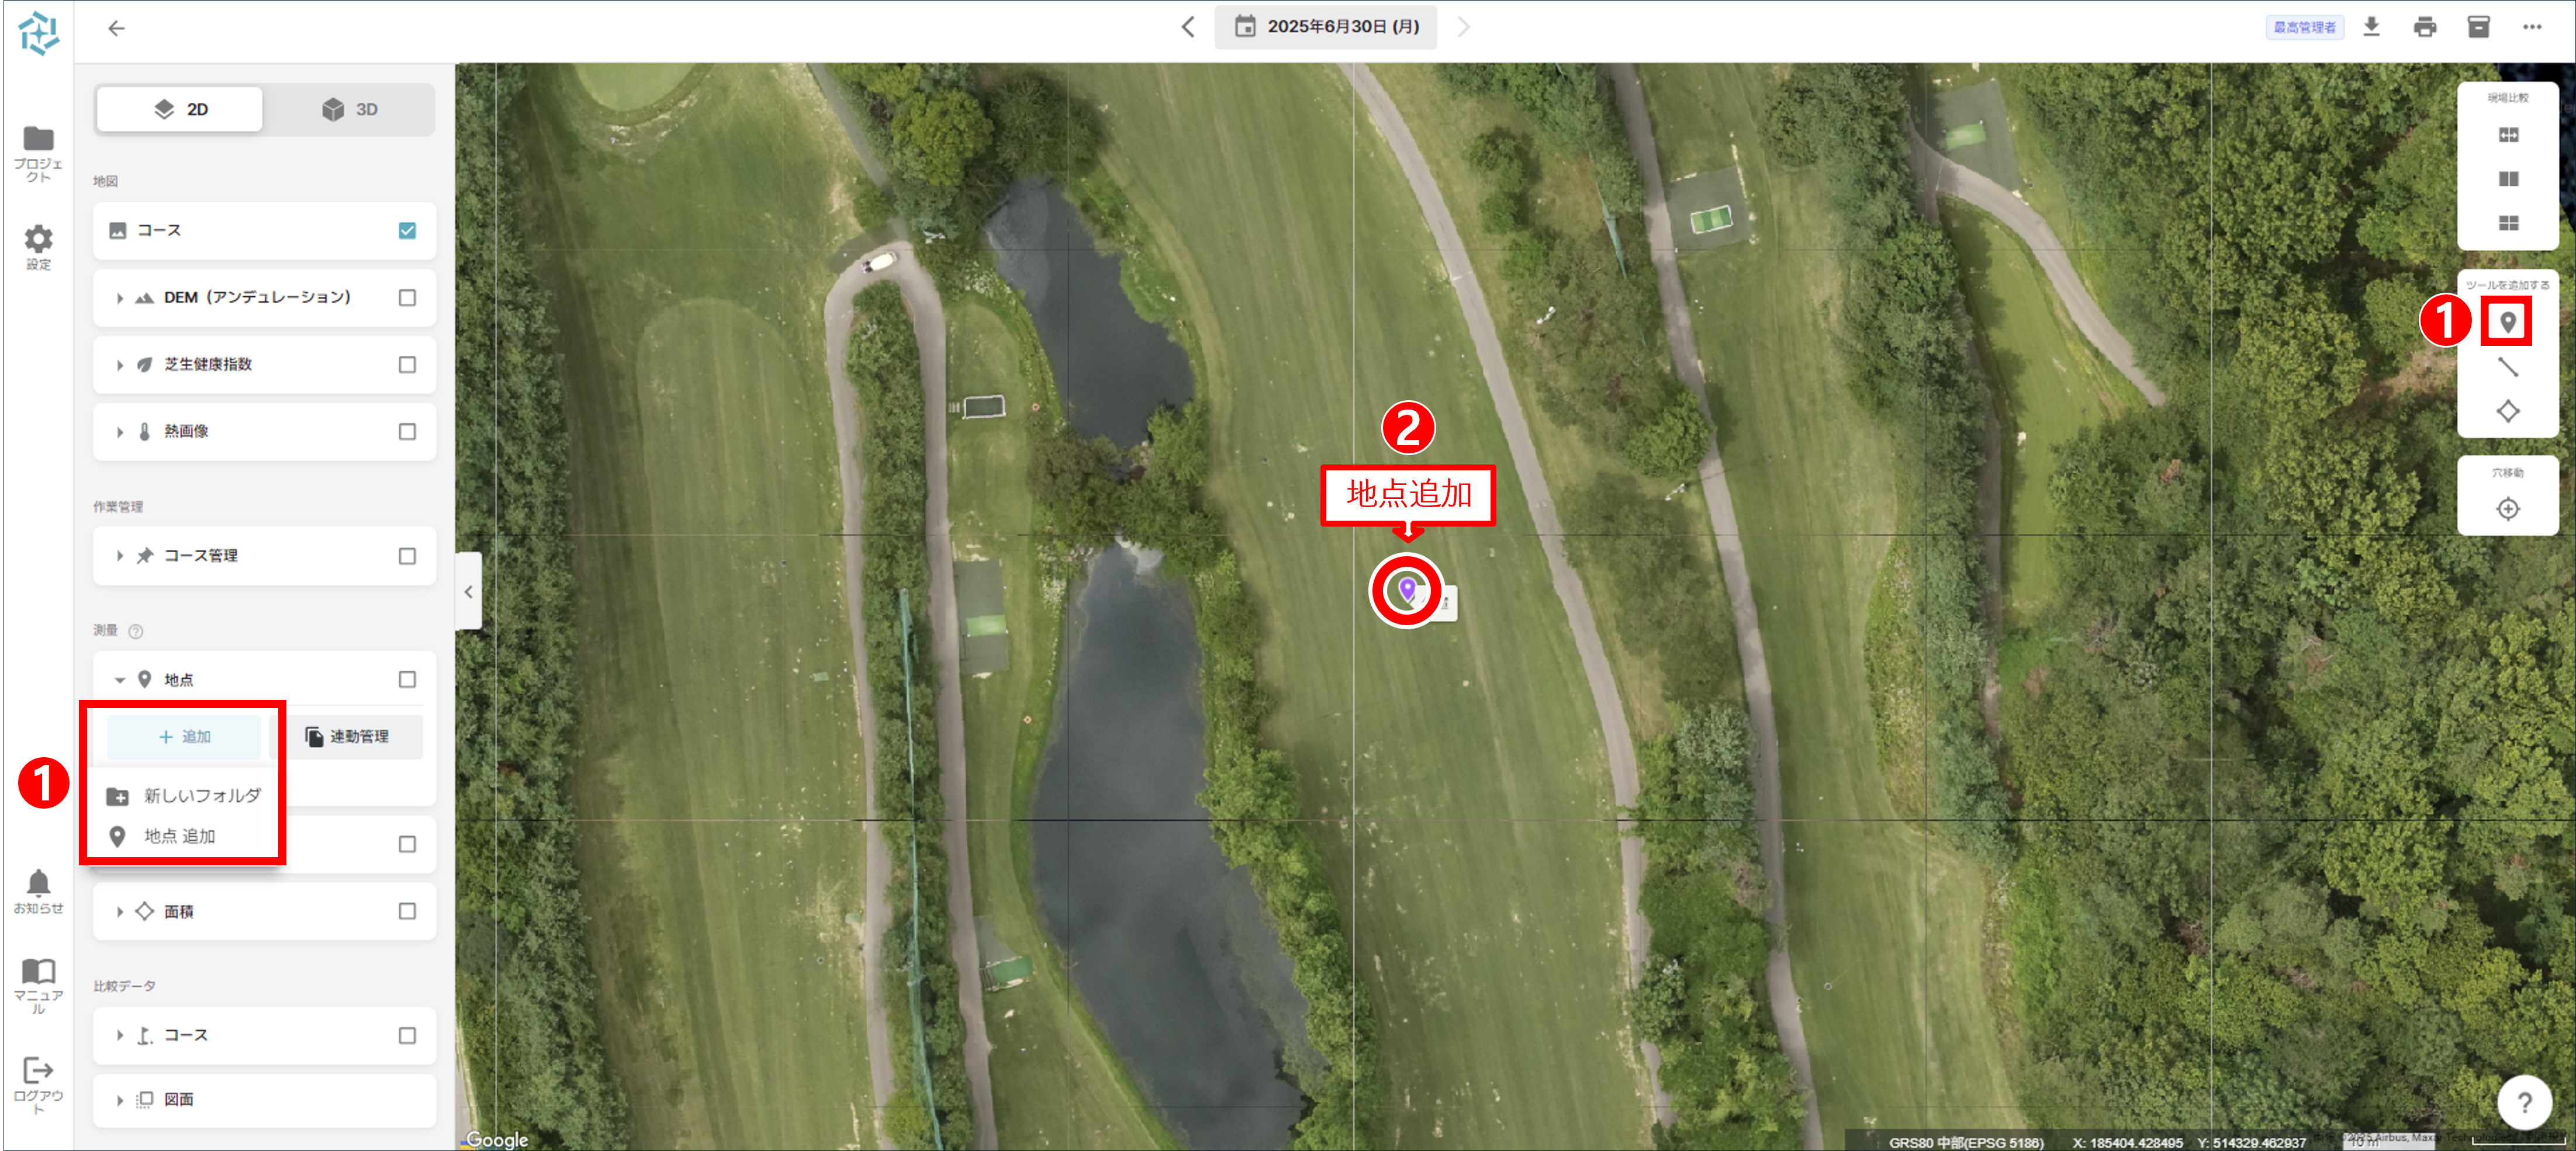
Task: Go to previous date arrow
Action: (x=1187, y=27)
